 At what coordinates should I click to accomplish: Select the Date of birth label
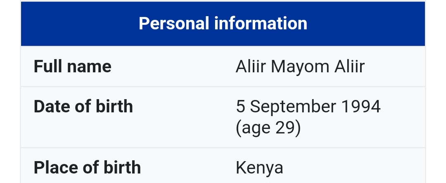click(83, 107)
